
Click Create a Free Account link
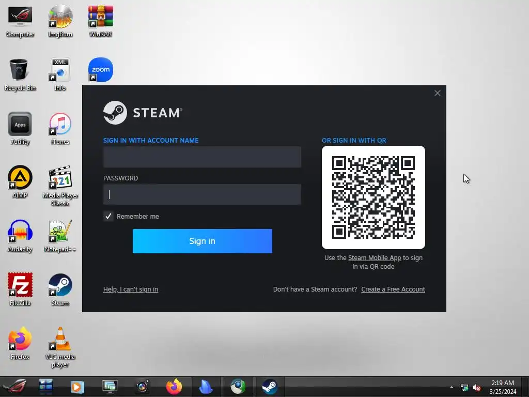[x=393, y=289]
